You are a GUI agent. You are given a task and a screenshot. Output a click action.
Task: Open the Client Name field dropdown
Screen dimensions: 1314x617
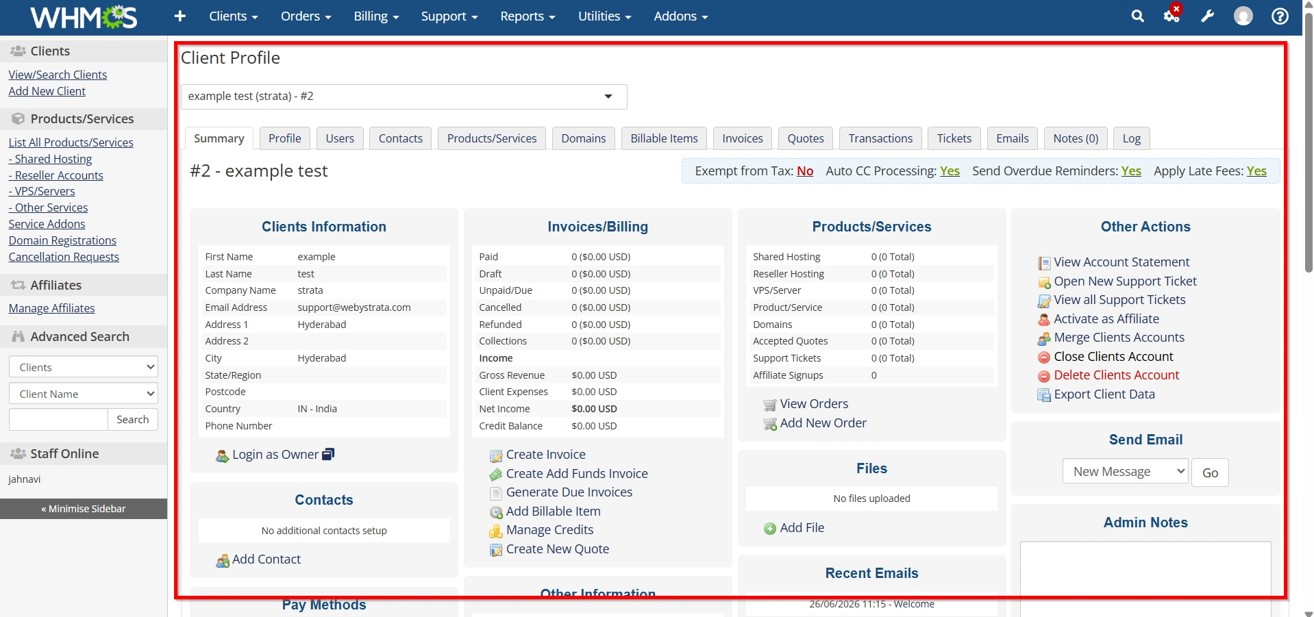tap(84, 394)
